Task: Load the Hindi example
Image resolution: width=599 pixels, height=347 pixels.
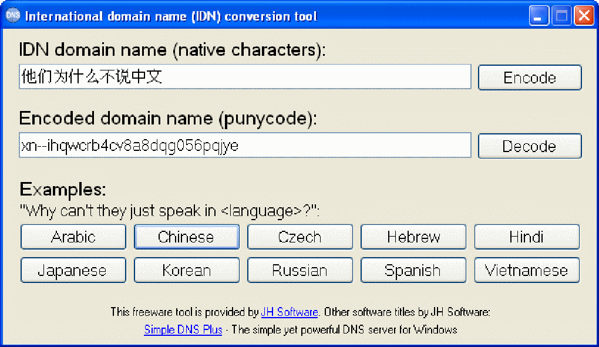Action: point(527,237)
